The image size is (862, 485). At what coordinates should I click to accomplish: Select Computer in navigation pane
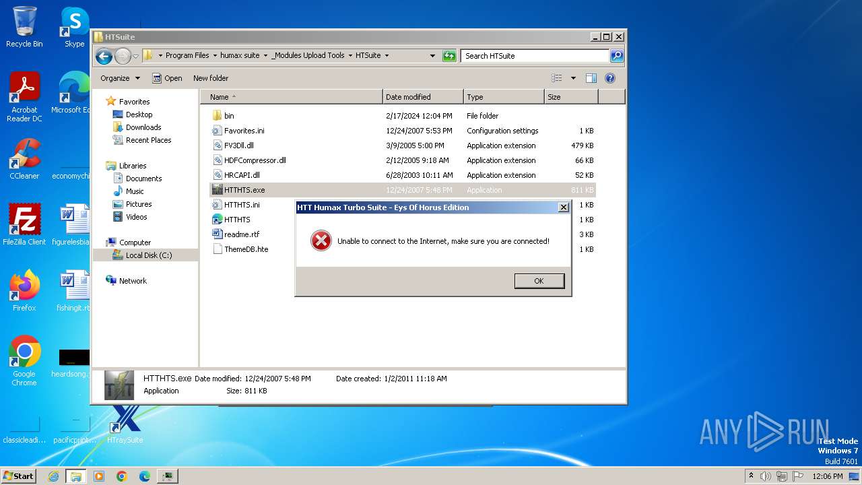coord(135,243)
